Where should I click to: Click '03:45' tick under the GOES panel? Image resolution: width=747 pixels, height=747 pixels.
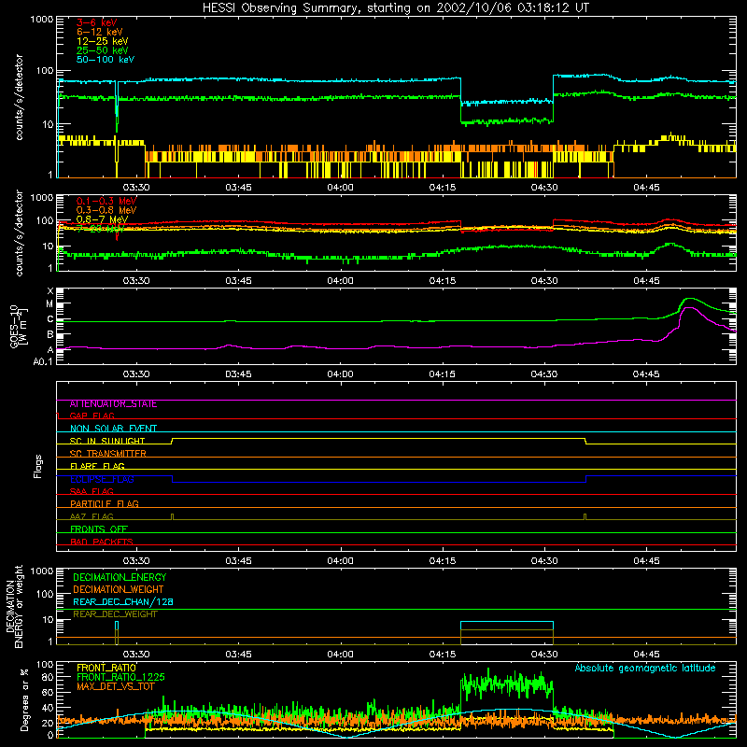pos(238,374)
